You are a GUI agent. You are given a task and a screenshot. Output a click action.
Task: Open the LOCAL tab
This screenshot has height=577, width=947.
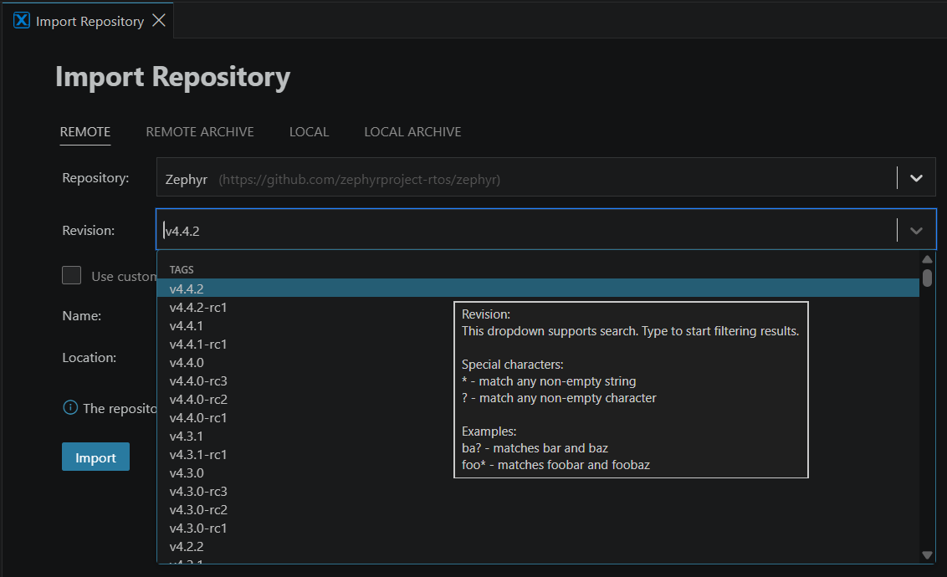point(309,131)
